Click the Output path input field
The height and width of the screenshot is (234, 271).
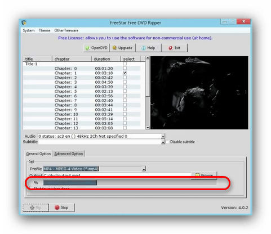coord(117,175)
